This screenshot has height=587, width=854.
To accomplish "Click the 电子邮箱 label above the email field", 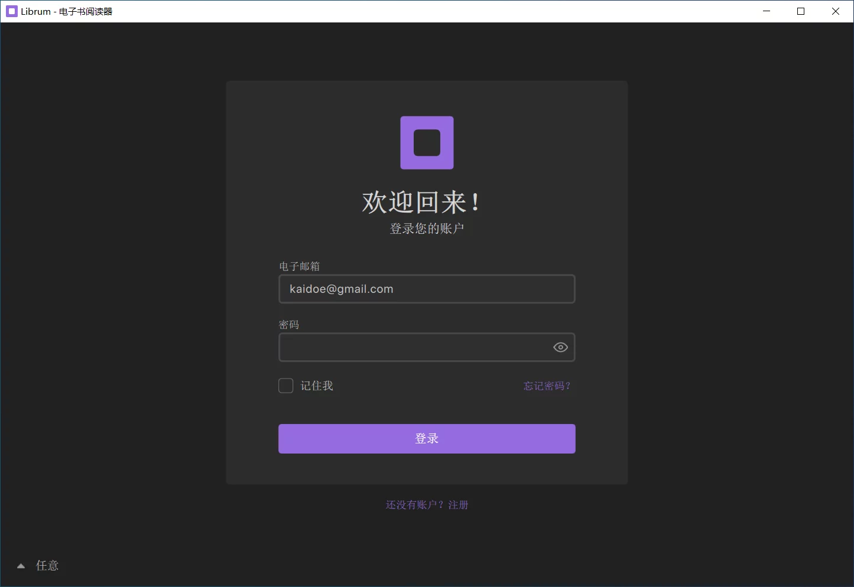I will pos(299,266).
